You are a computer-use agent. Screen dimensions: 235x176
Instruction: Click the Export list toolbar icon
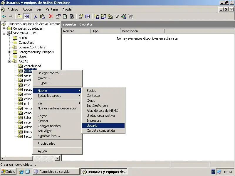72,16
